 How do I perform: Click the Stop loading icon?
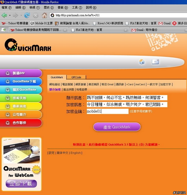[x=36, y=16]
